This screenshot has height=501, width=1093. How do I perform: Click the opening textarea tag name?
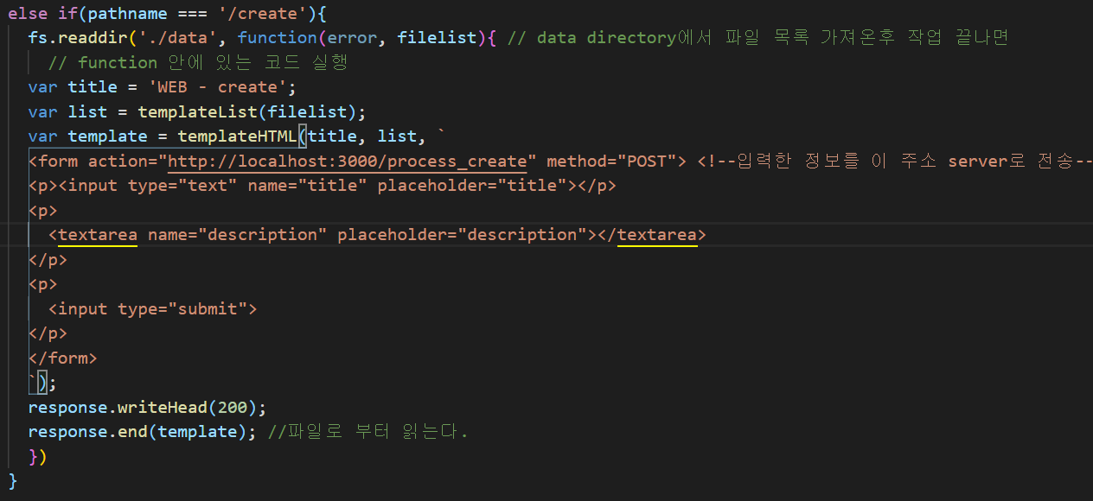(98, 234)
